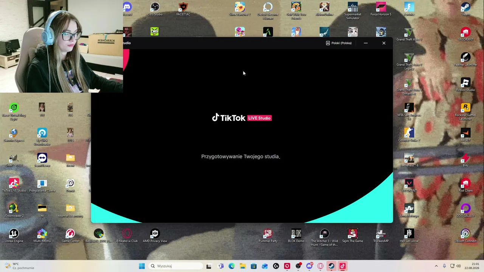
Task: Select the Ubisoft Connect desktop shortcut
Action: 465,236
